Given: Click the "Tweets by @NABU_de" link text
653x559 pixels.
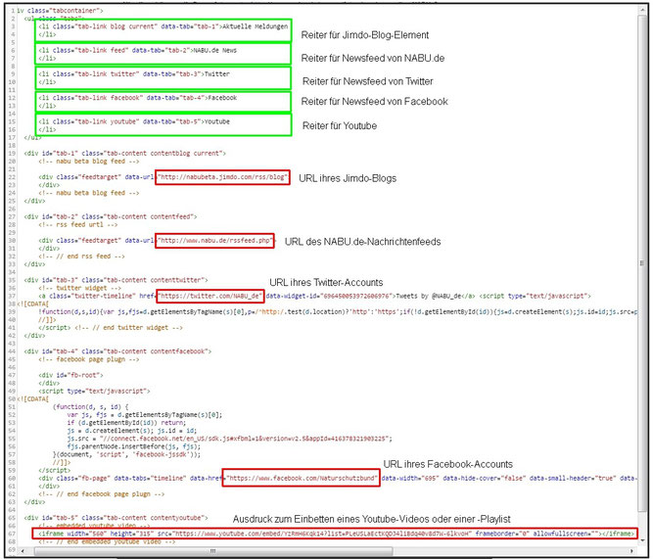Looking at the screenshot, I should [x=428, y=296].
